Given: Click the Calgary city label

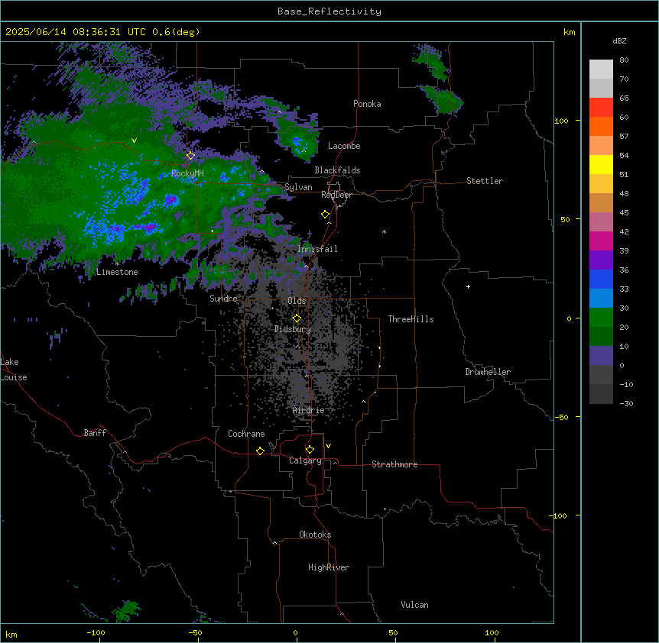Looking at the screenshot, I should tap(305, 460).
